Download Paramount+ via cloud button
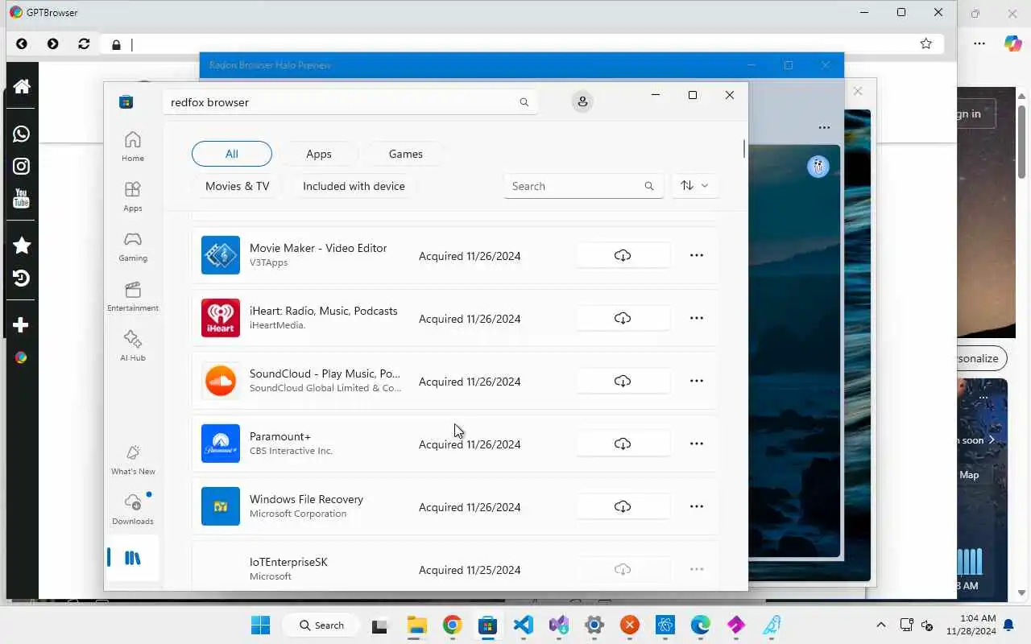The image size is (1031, 644). [x=623, y=444]
